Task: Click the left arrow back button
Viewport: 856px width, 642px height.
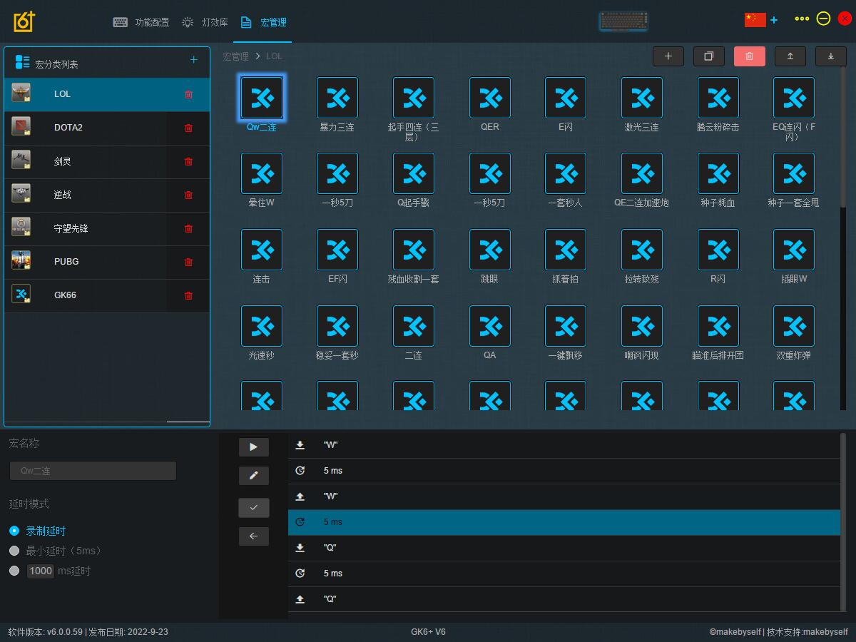Action: pos(253,536)
